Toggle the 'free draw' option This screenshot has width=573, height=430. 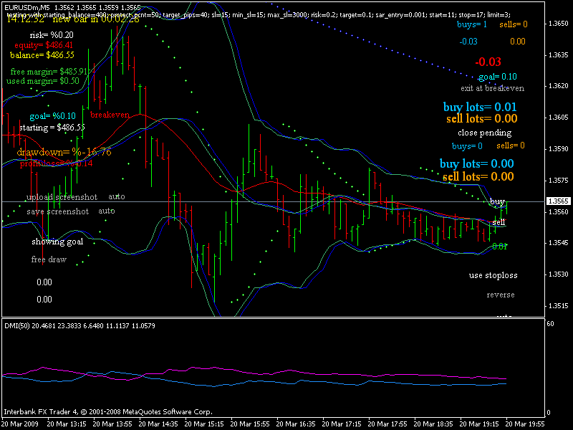click(49, 259)
